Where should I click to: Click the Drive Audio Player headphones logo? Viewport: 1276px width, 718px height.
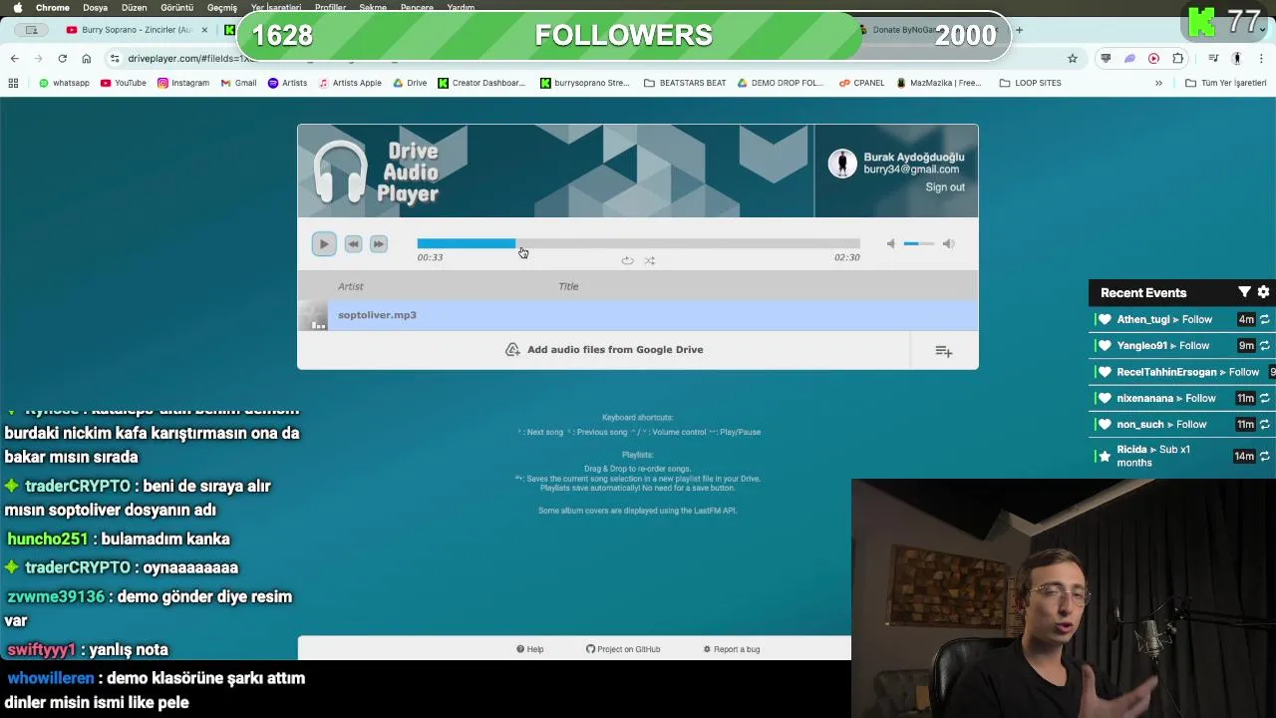pos(340,173)
